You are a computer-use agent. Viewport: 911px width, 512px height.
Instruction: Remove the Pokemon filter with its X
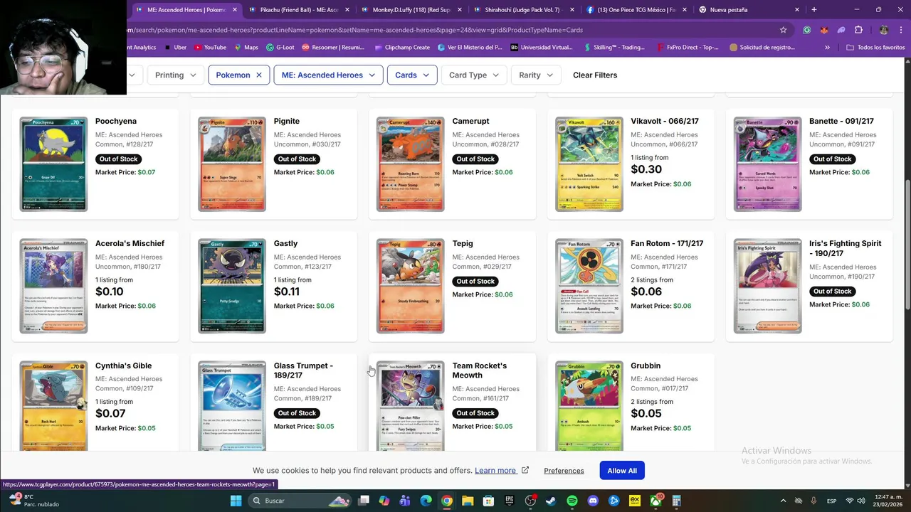coord(259,75)
